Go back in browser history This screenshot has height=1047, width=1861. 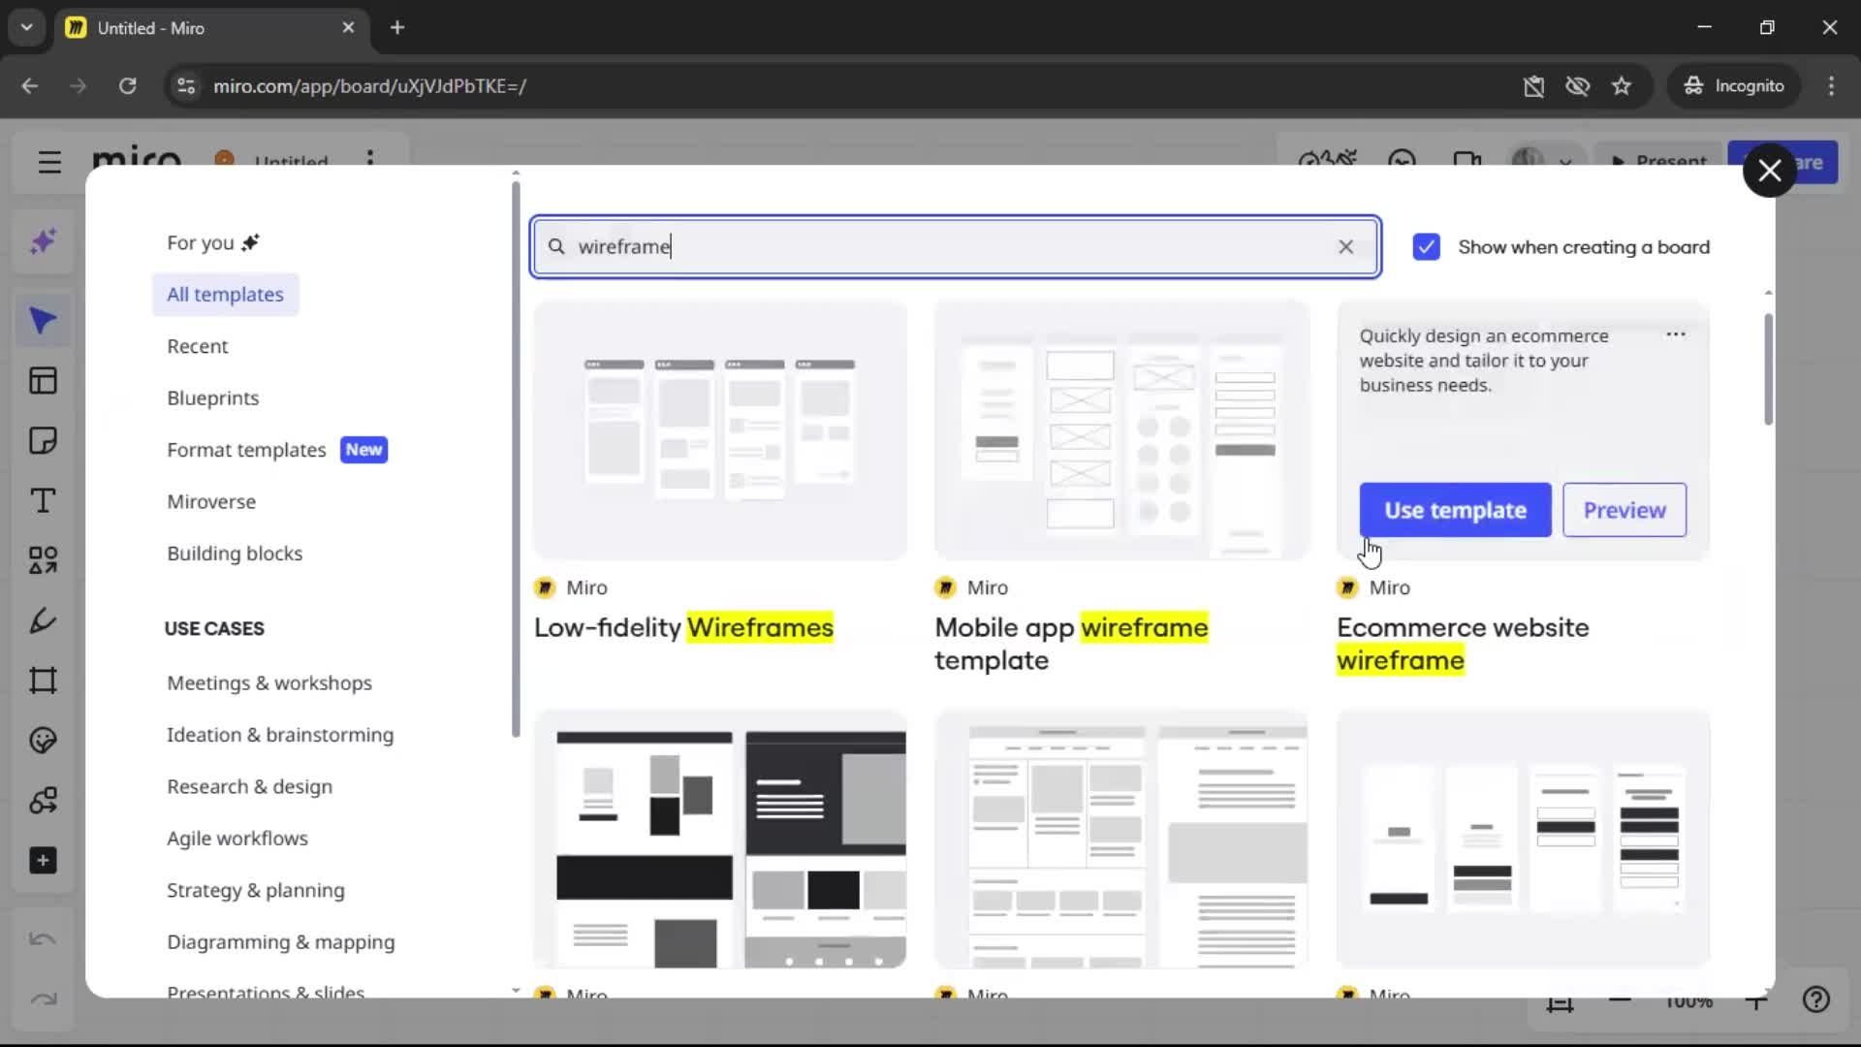coord(30,86)
